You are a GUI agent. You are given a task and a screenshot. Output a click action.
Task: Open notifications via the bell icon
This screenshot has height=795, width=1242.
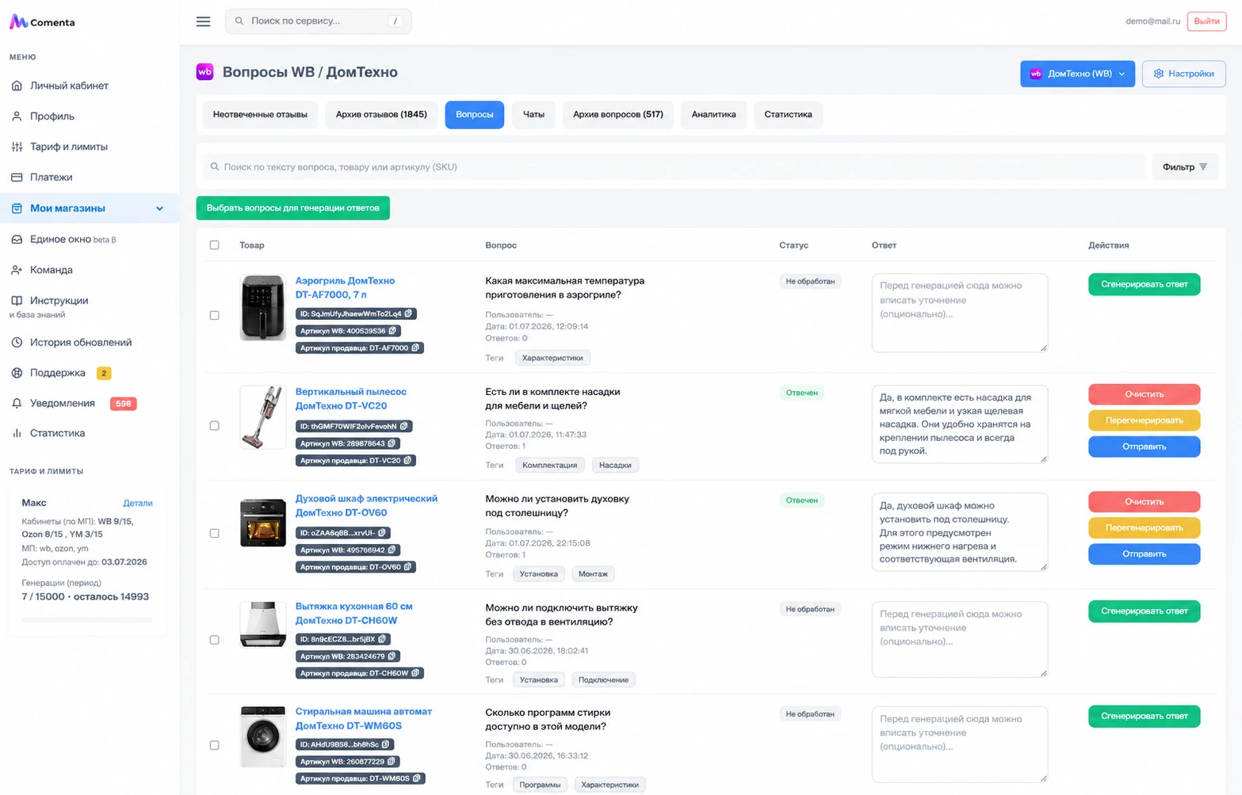pos(17,403)
